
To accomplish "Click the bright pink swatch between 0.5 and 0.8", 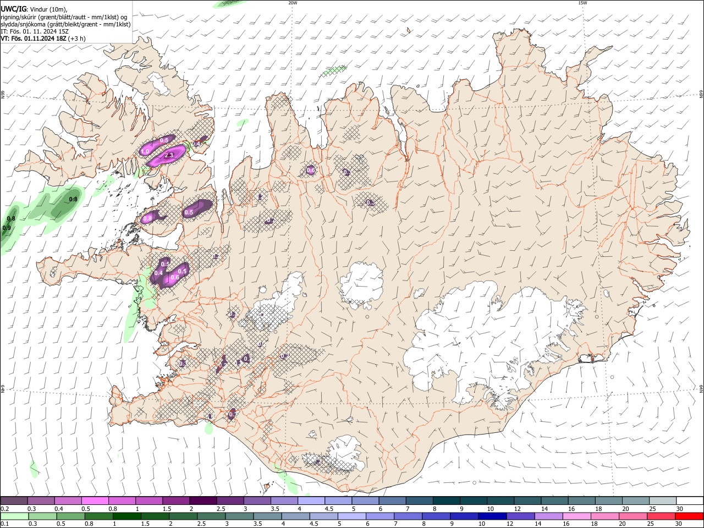I will click(95, 501).
